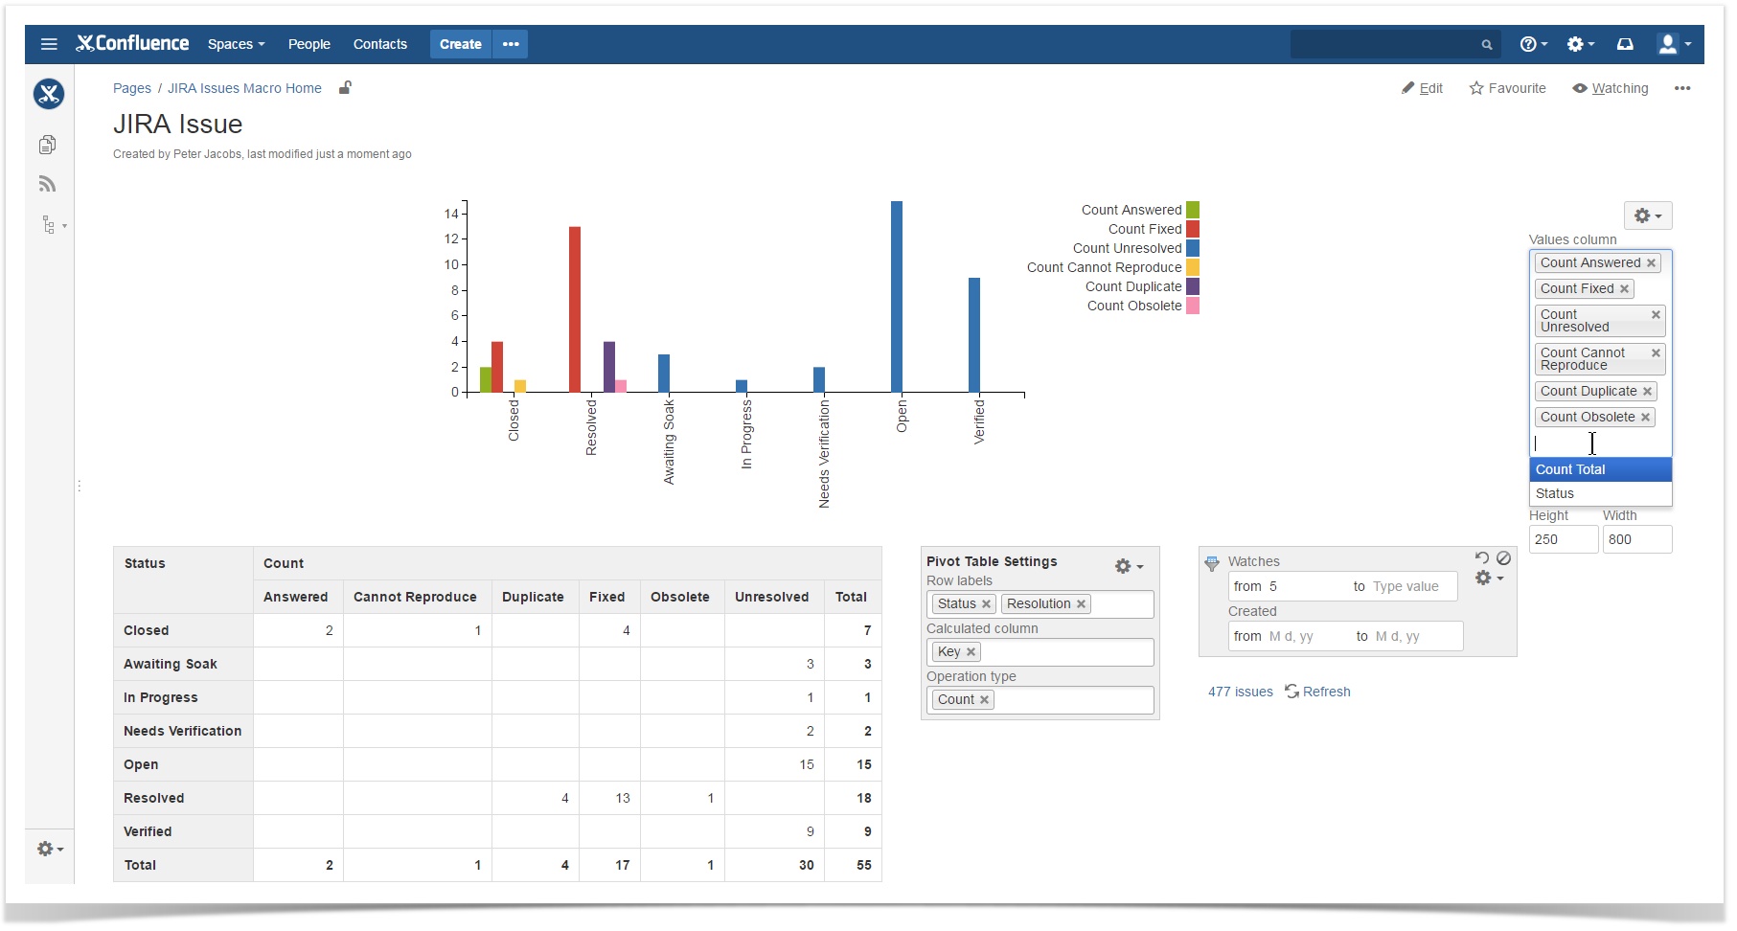Open the hamburger sidebar menu
This screenshot has height=931, width=1737.
[49, 44]
